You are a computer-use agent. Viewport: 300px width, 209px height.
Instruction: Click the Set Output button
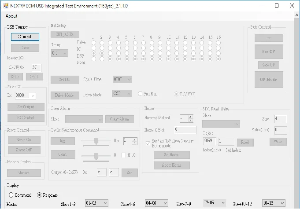[26, 107]
